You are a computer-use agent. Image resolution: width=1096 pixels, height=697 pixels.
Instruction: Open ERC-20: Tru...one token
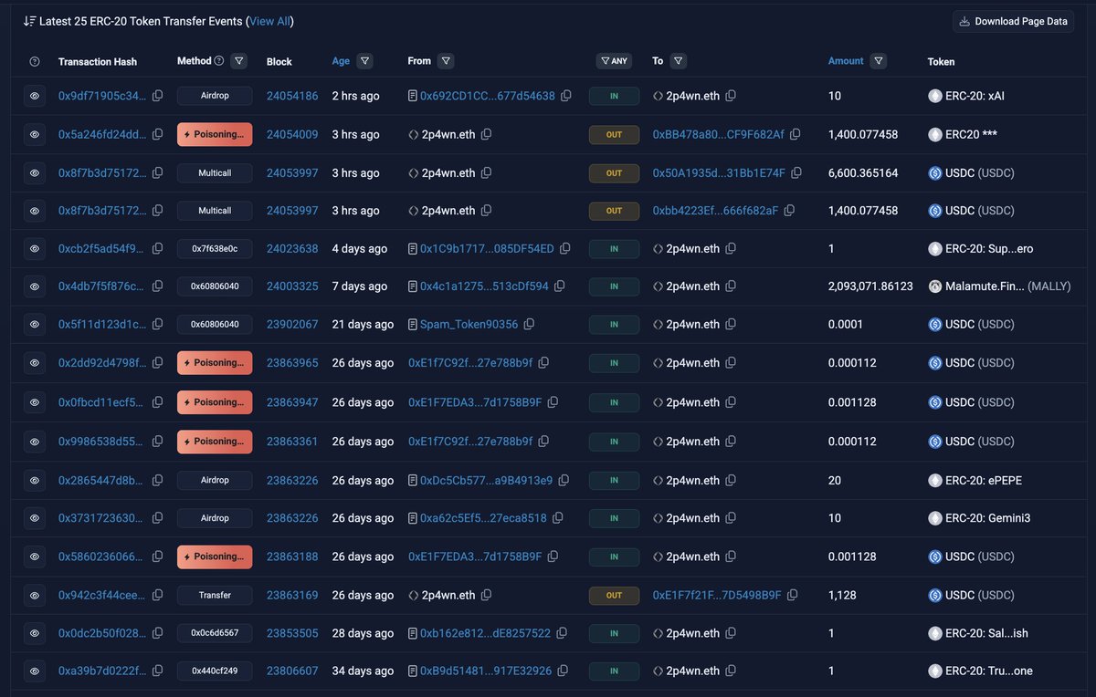[x=980, y=671]
